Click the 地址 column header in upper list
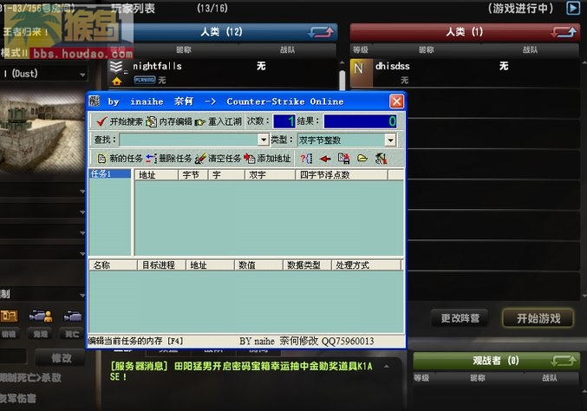The image size is (587, 411). point(156,175)
